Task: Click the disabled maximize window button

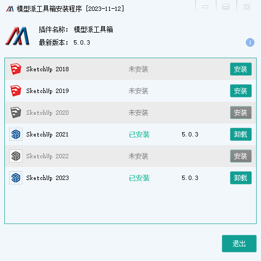Action: (x=226, y=7)
